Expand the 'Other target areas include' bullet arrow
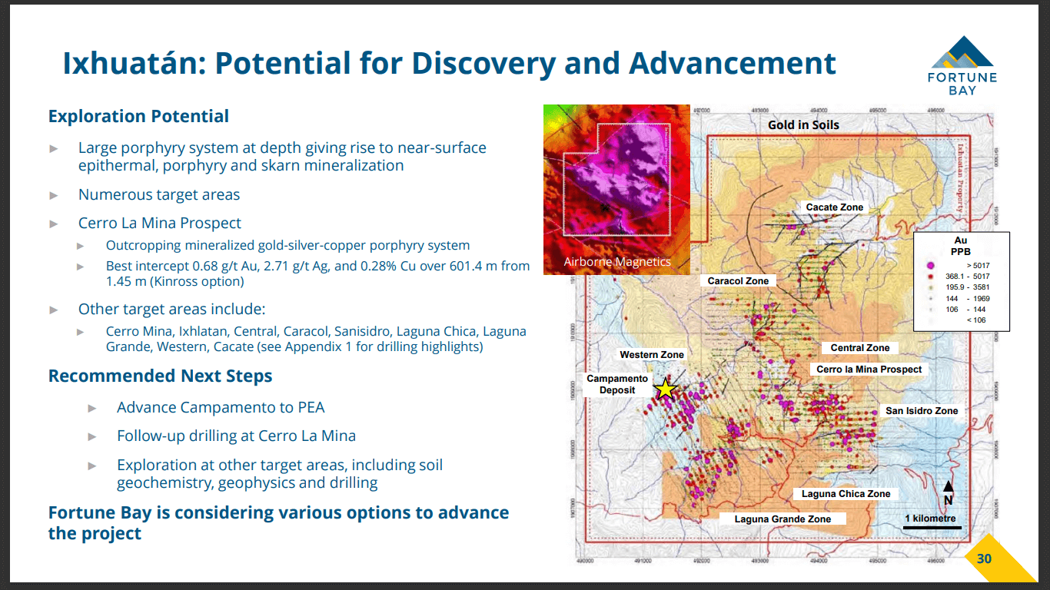The image size is (1050, 590). (x=52, y=309)
